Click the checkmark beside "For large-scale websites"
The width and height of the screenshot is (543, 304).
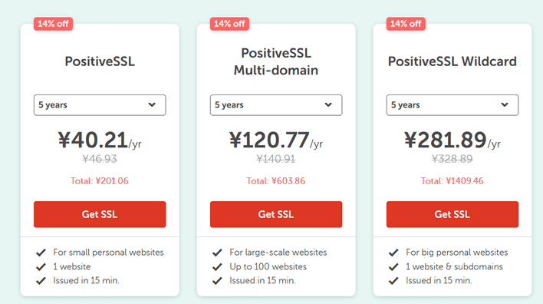coord(217,253)
